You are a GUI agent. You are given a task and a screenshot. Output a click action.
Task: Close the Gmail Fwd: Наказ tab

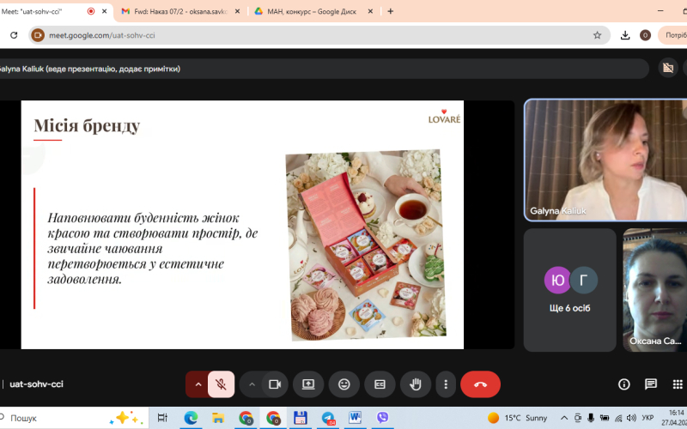pyautogui.click(x=238, y=11)
